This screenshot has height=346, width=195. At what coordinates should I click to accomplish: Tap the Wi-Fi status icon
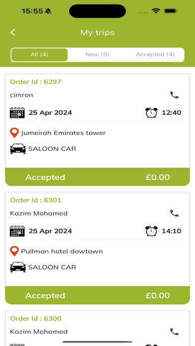(x=156, y=11)
